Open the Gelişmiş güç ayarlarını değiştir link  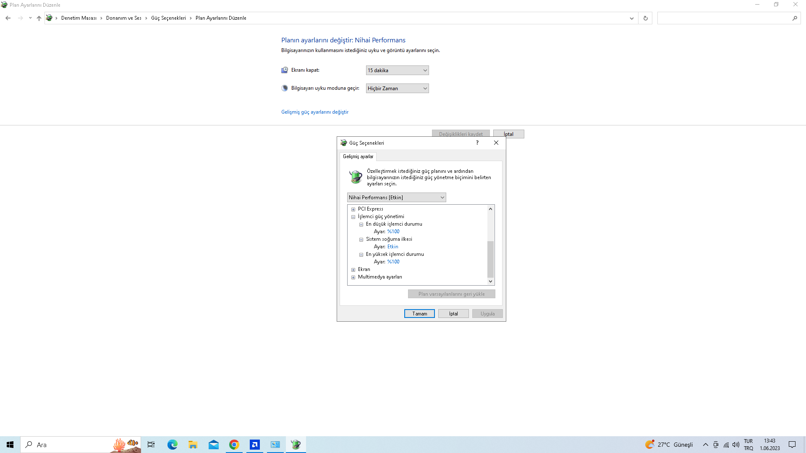(314, 112)
